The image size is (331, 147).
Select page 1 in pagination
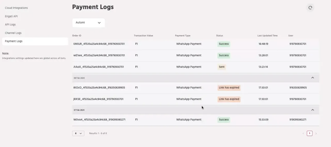click(x=310, y=133)
